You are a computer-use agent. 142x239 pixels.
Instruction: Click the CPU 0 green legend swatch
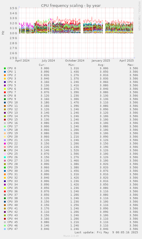[5, 68]
